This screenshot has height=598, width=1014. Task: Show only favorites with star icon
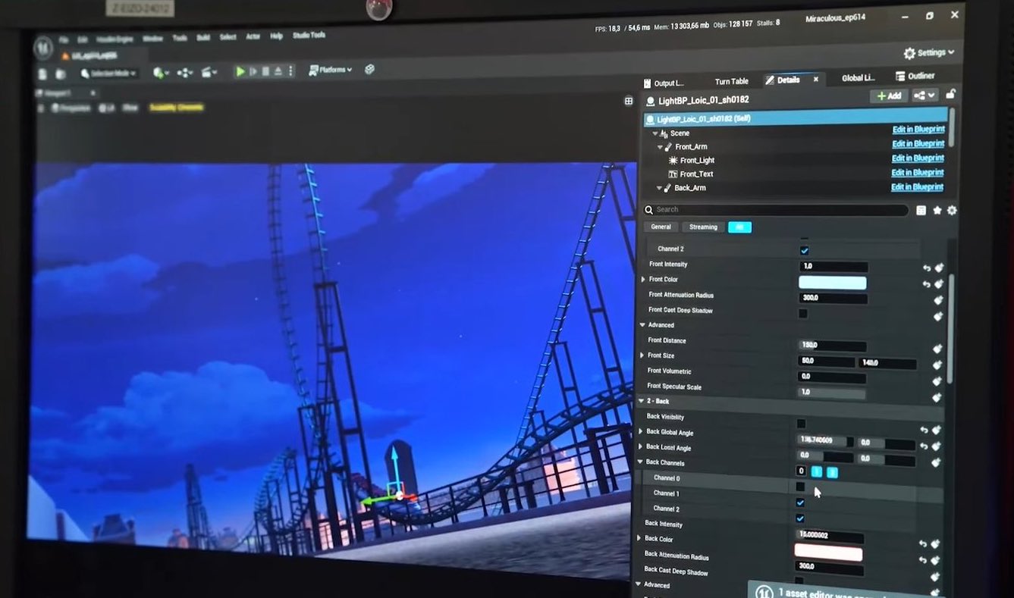[x=937, y=211]
